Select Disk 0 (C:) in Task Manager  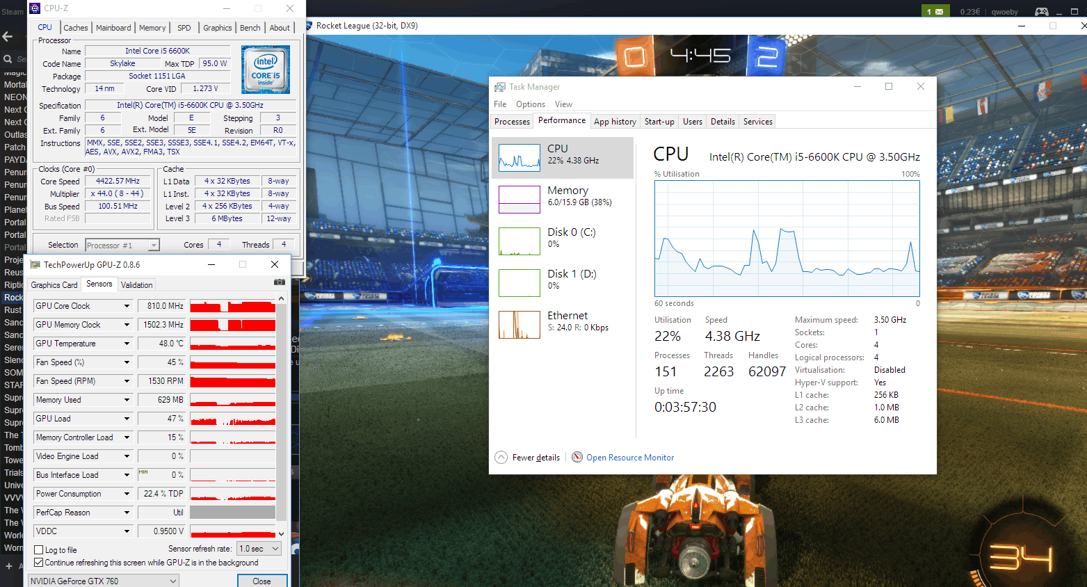563,241
